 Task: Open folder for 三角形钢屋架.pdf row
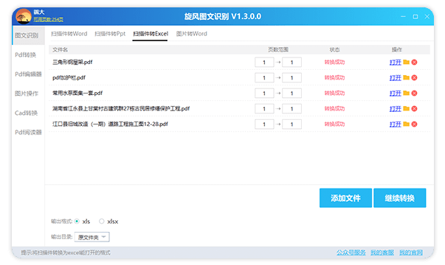[x=406, y=62]
